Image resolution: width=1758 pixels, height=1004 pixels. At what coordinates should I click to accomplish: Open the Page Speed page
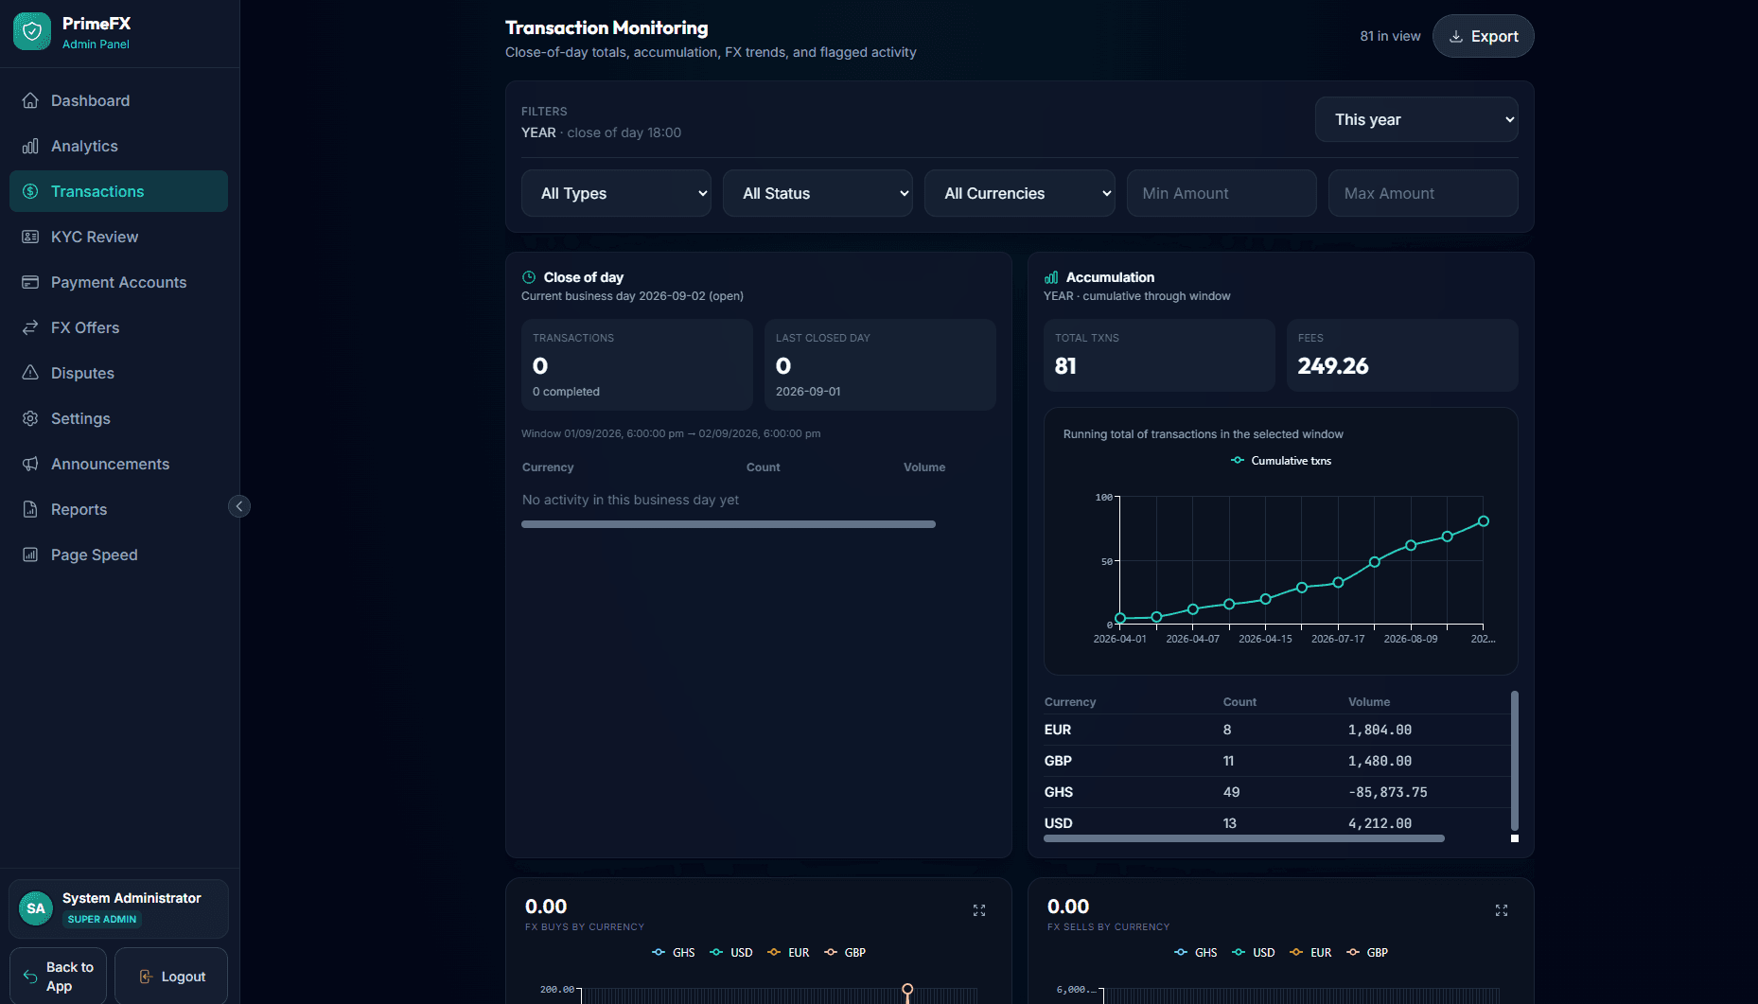coord(118,555)
